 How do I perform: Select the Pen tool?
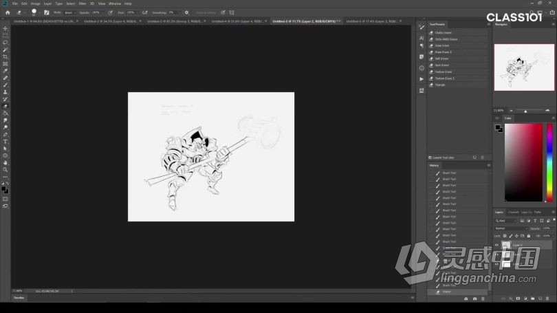click(5, 135)
